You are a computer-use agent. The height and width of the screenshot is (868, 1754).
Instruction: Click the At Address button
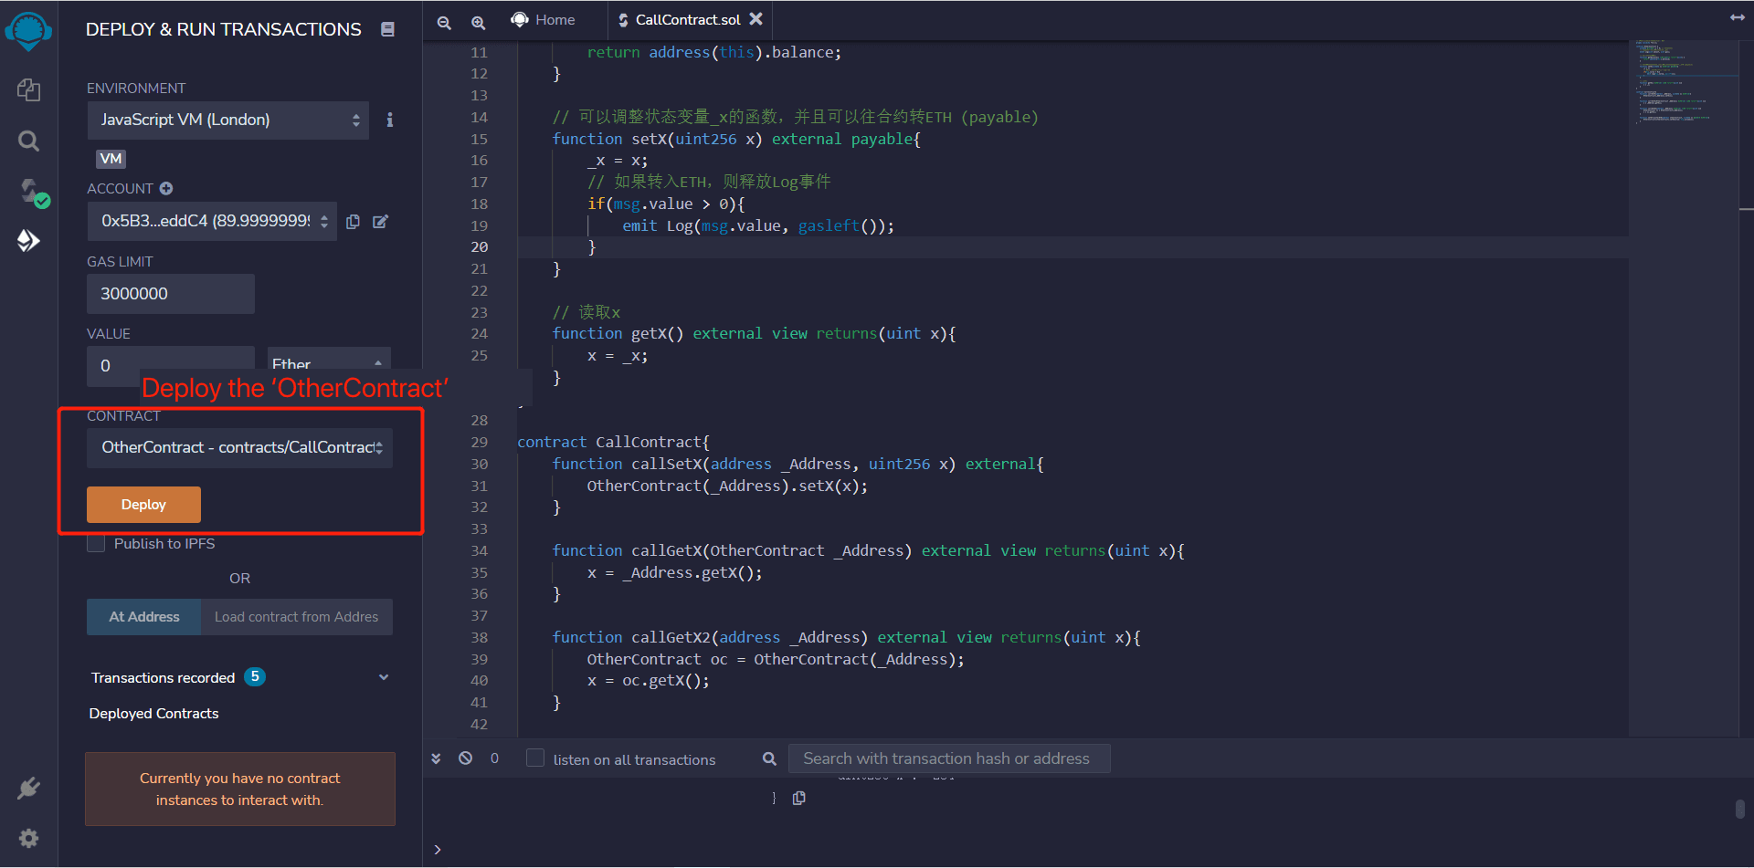(x=143, y=616)
